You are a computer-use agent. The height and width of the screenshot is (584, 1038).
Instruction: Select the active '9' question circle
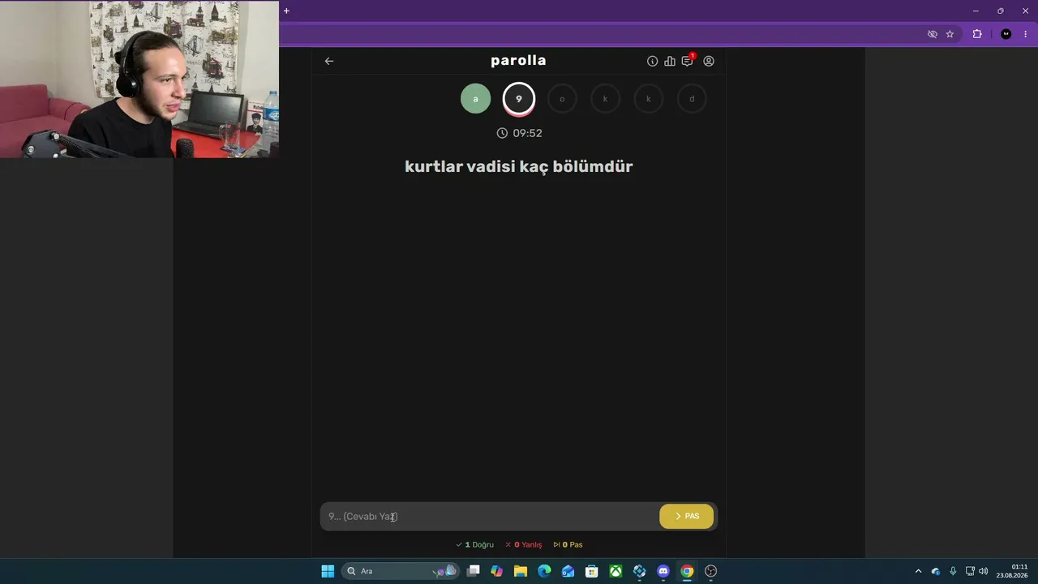(x=519, y=99)
